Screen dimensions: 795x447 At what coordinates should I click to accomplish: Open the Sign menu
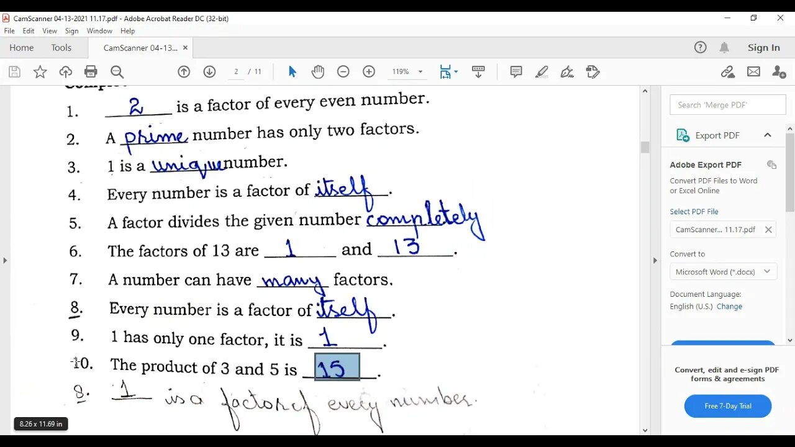pyautogui.click(x=72, y=30)
